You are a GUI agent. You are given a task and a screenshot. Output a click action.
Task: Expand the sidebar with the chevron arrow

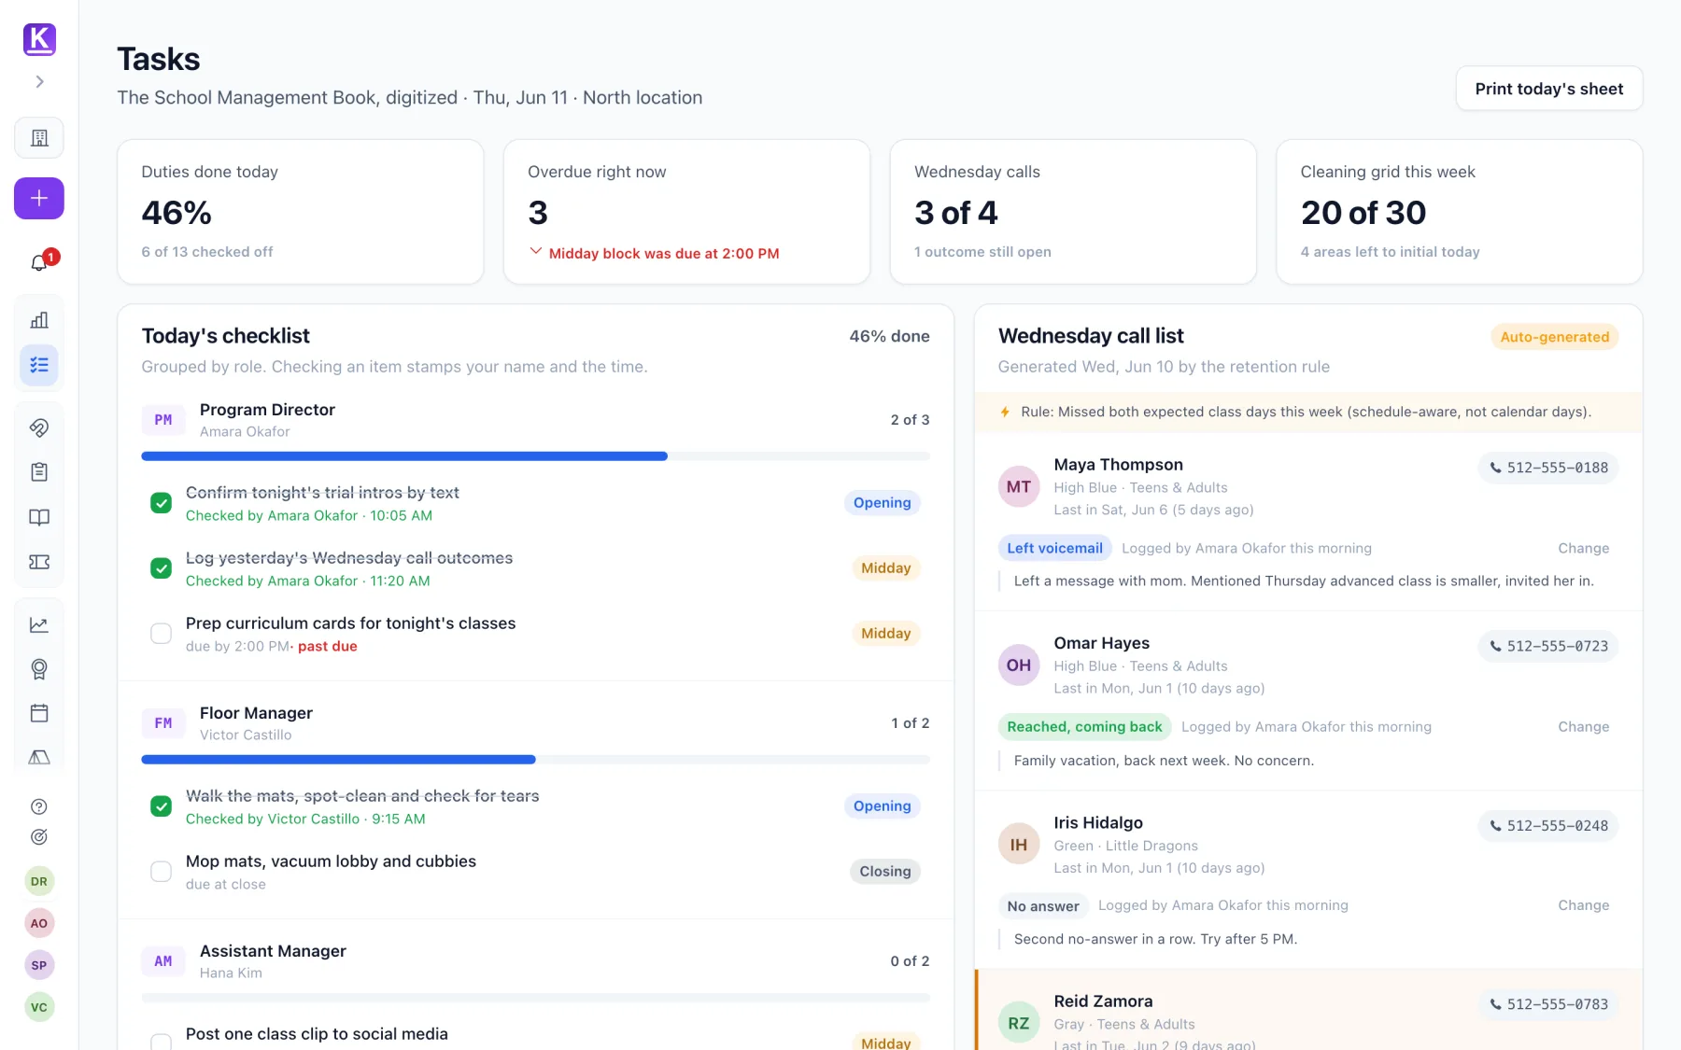point(39,81)
